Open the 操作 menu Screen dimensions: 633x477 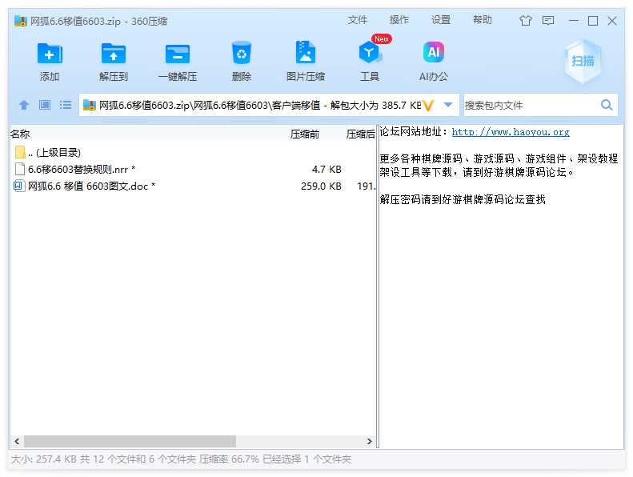tap(399, 20)
